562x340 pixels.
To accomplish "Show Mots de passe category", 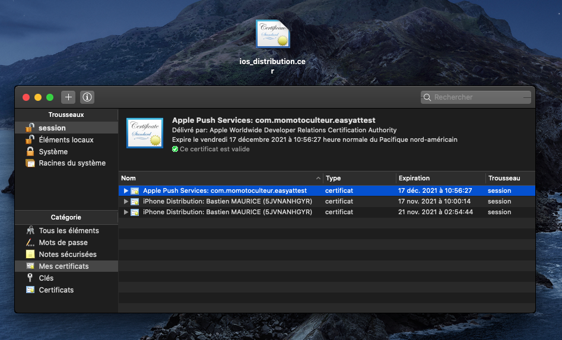I will pos(66,243).
